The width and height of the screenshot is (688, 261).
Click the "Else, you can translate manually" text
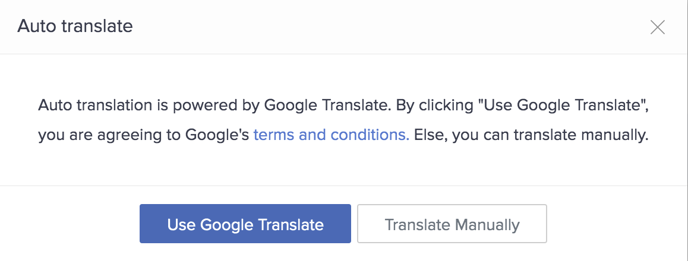530,135
